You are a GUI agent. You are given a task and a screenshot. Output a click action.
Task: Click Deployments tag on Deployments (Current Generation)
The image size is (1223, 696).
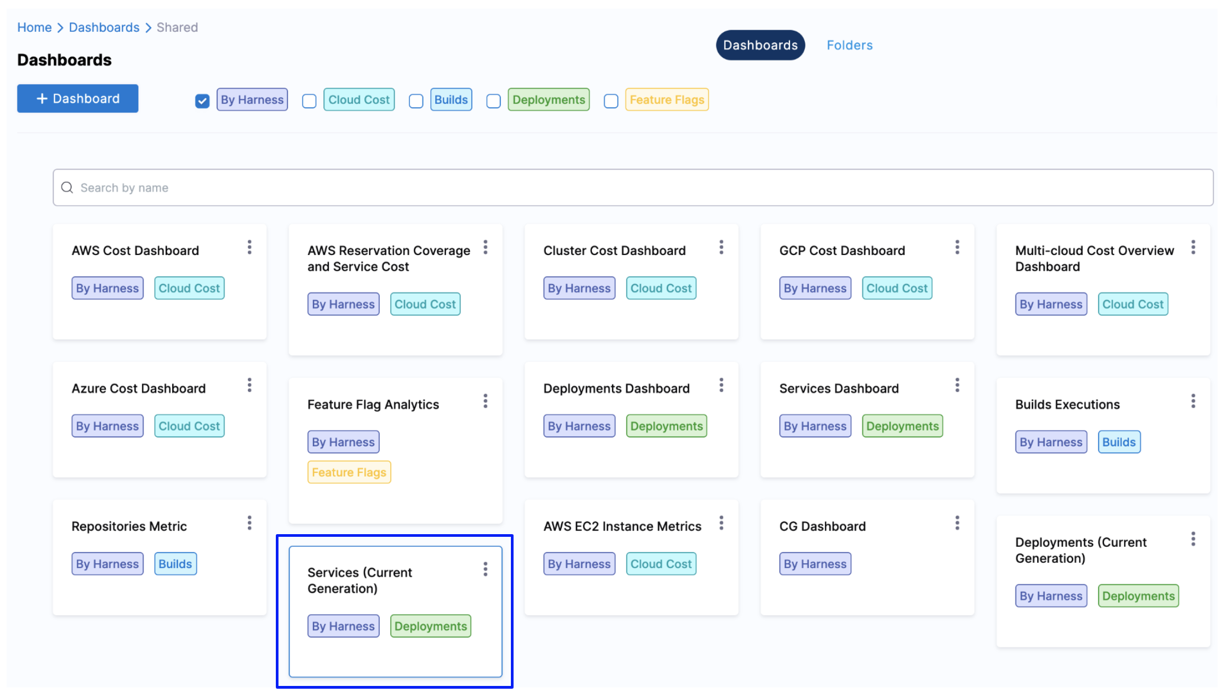click(x=1139, y=596)
